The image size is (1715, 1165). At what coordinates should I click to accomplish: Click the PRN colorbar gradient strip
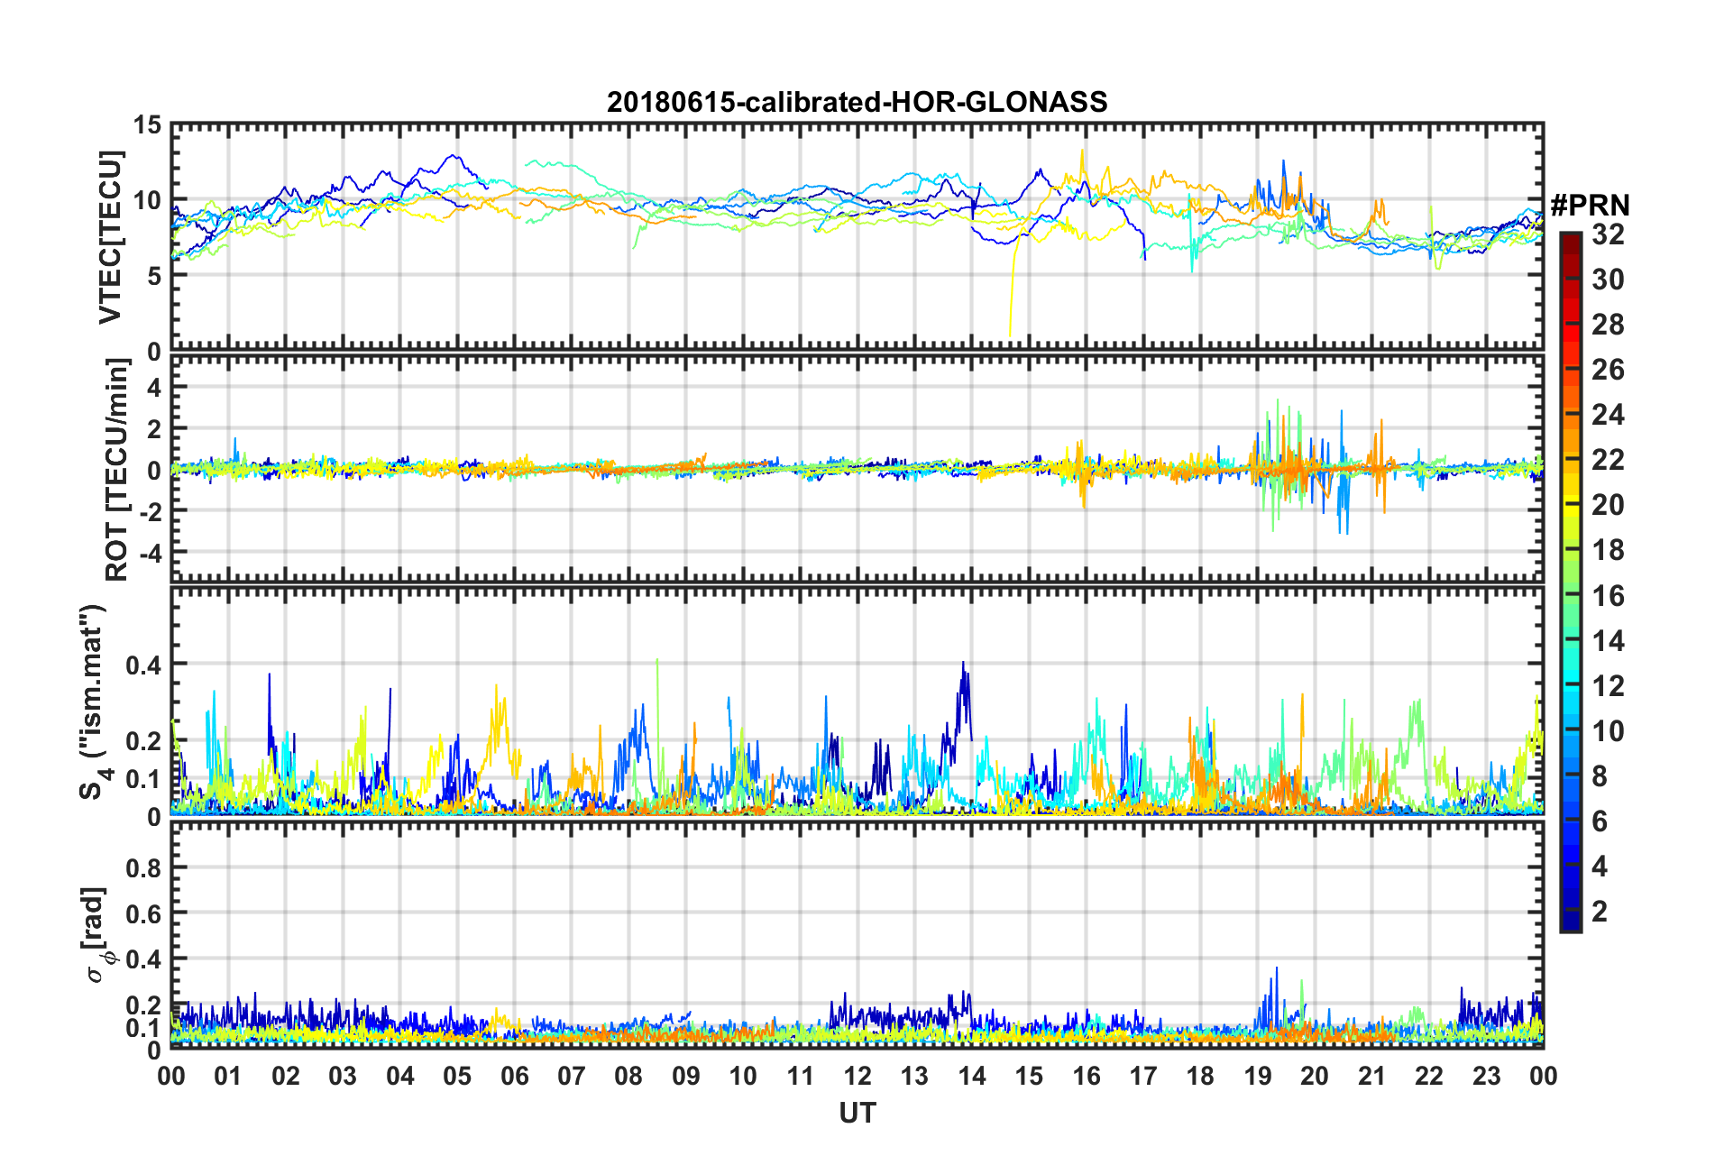pos(1570,582)
